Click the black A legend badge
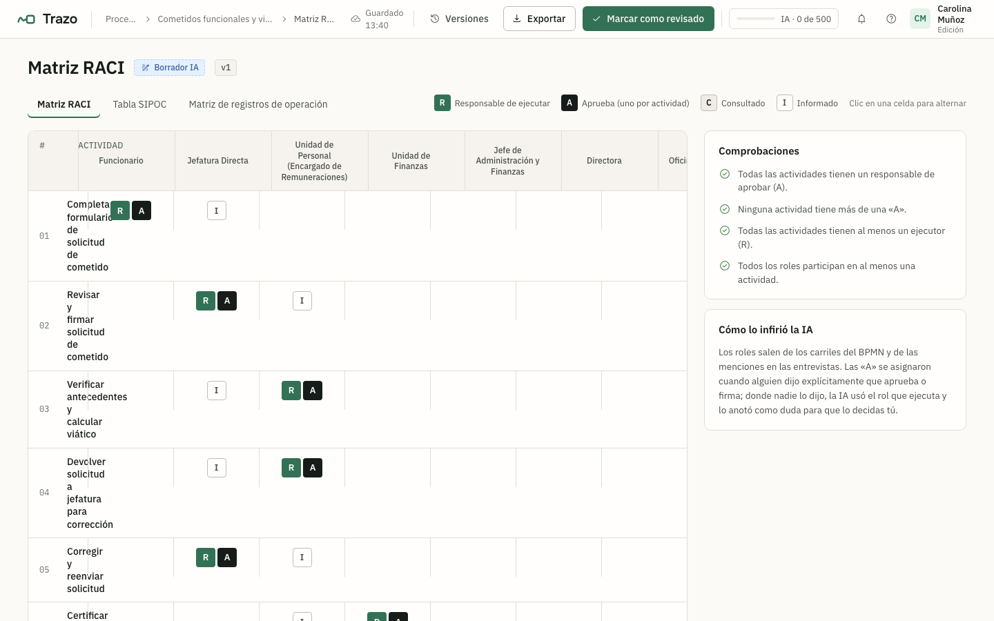 coord(569,103)
